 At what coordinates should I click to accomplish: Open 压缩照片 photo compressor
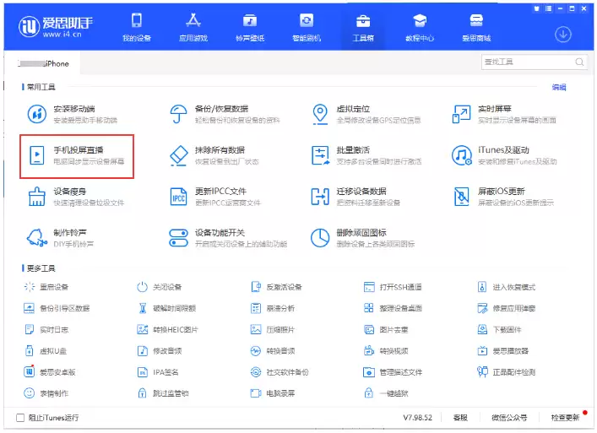(273, 329)
